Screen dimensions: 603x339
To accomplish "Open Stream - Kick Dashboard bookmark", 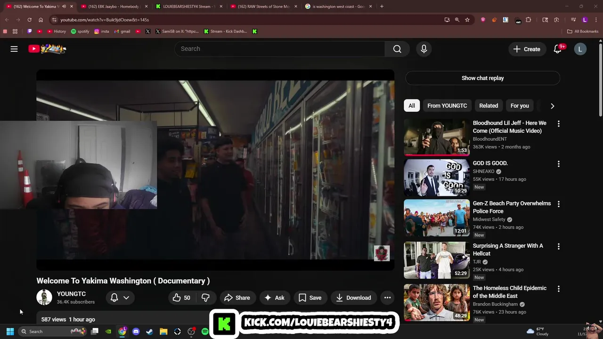I will tap(225, 32).
